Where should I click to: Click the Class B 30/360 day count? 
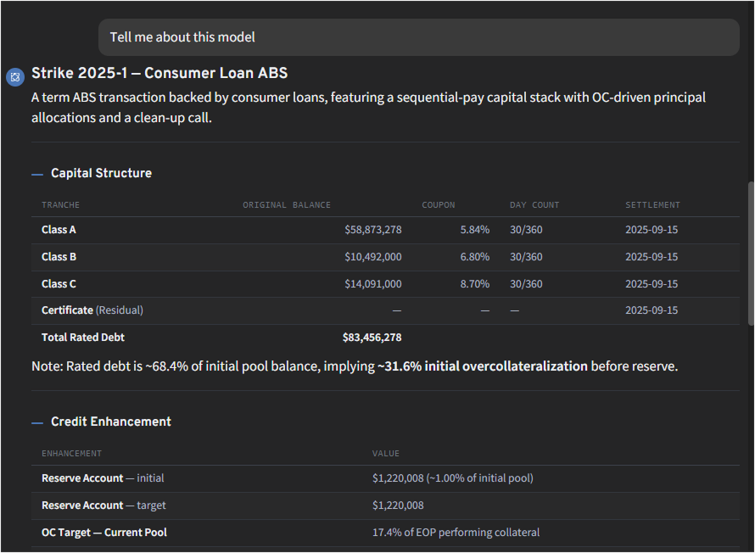[526, 256]
